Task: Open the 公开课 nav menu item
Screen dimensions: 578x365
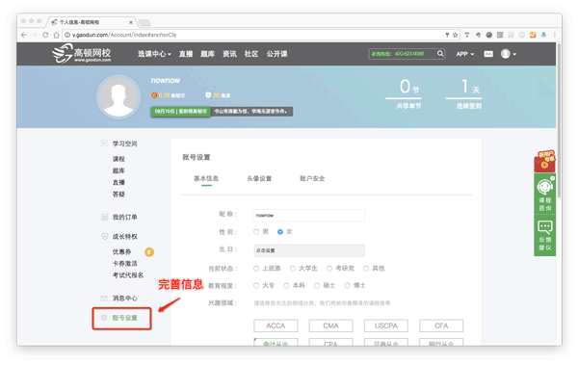Action: point(276,54)
